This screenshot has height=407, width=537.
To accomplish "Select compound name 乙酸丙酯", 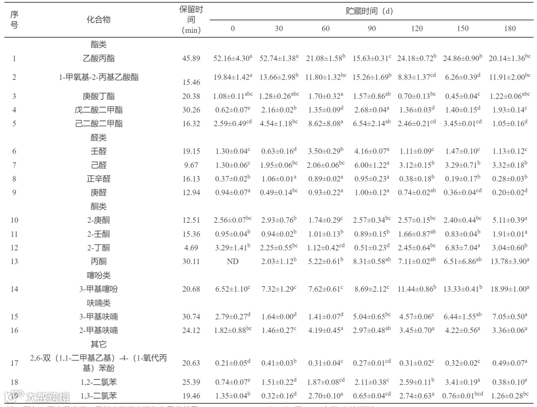I will tap(98, 58).
